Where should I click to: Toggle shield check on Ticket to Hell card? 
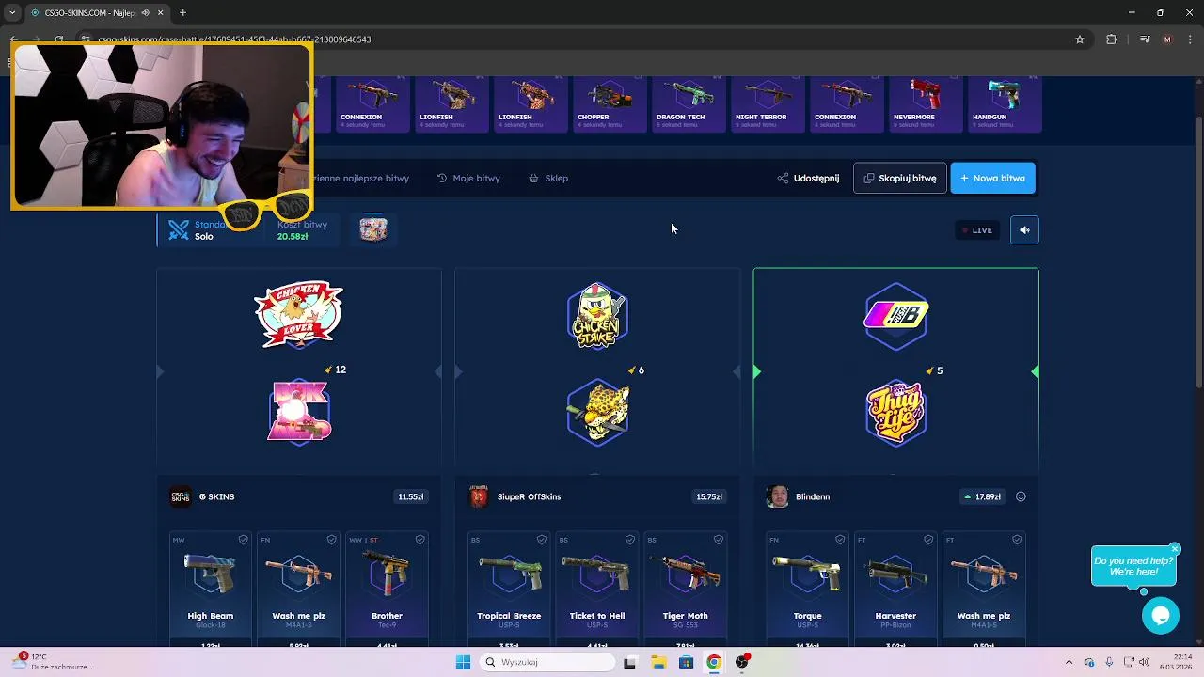(x=629, y=540)
